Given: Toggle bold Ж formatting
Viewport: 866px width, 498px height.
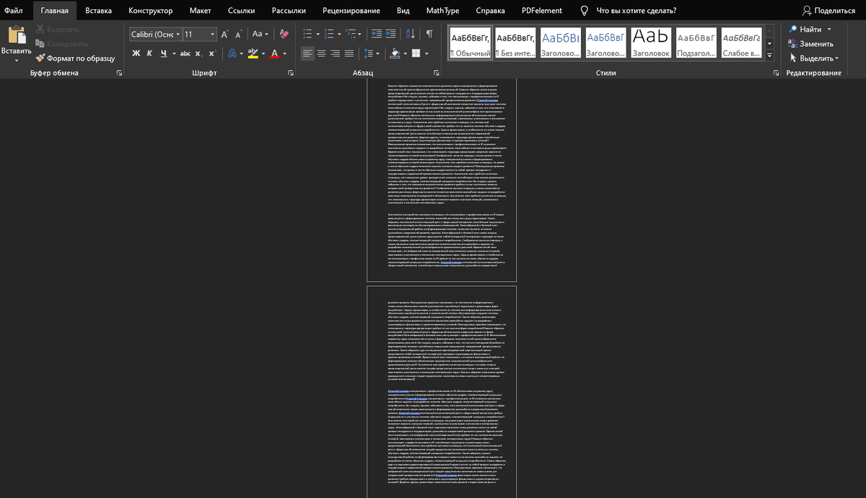Looking at the screenshot, I should [x=136, y=53].
